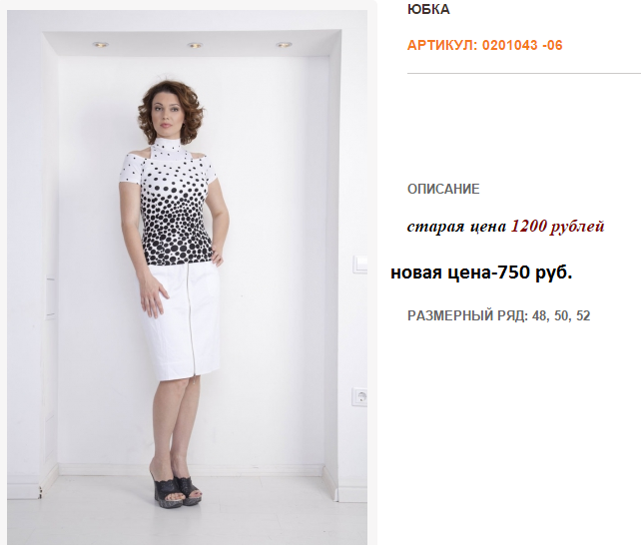Click the horizontal divider line under the article number
This screenshot has height=545, width=641.
[524, 74]
